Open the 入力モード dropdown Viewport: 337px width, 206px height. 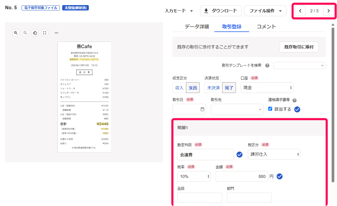pos(179,11)
